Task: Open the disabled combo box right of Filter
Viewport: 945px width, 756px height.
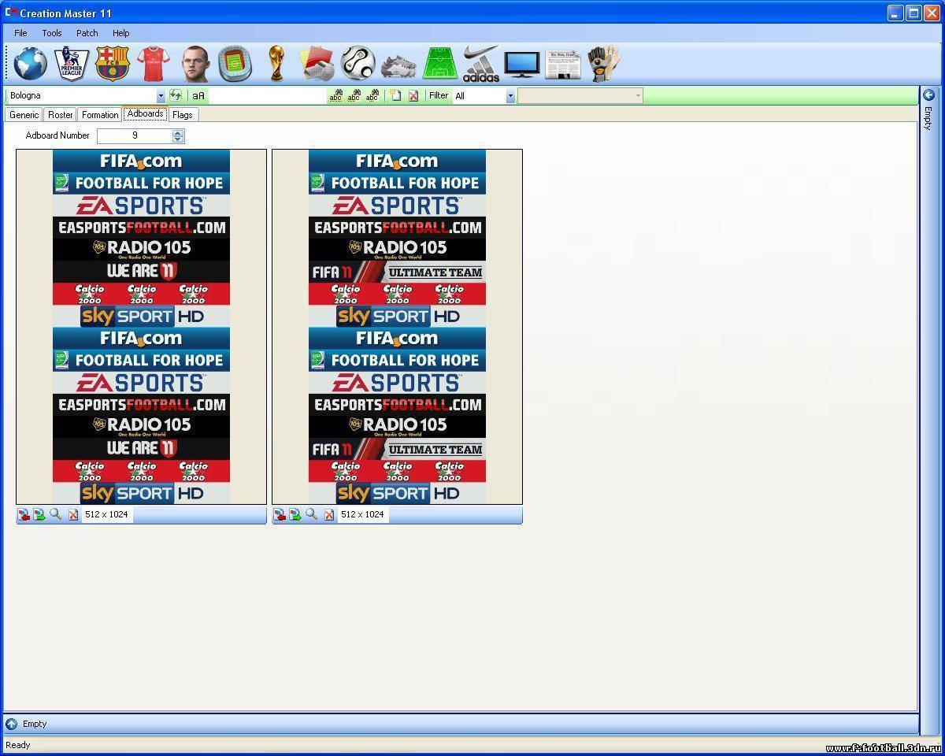Action: coord(580,96)
